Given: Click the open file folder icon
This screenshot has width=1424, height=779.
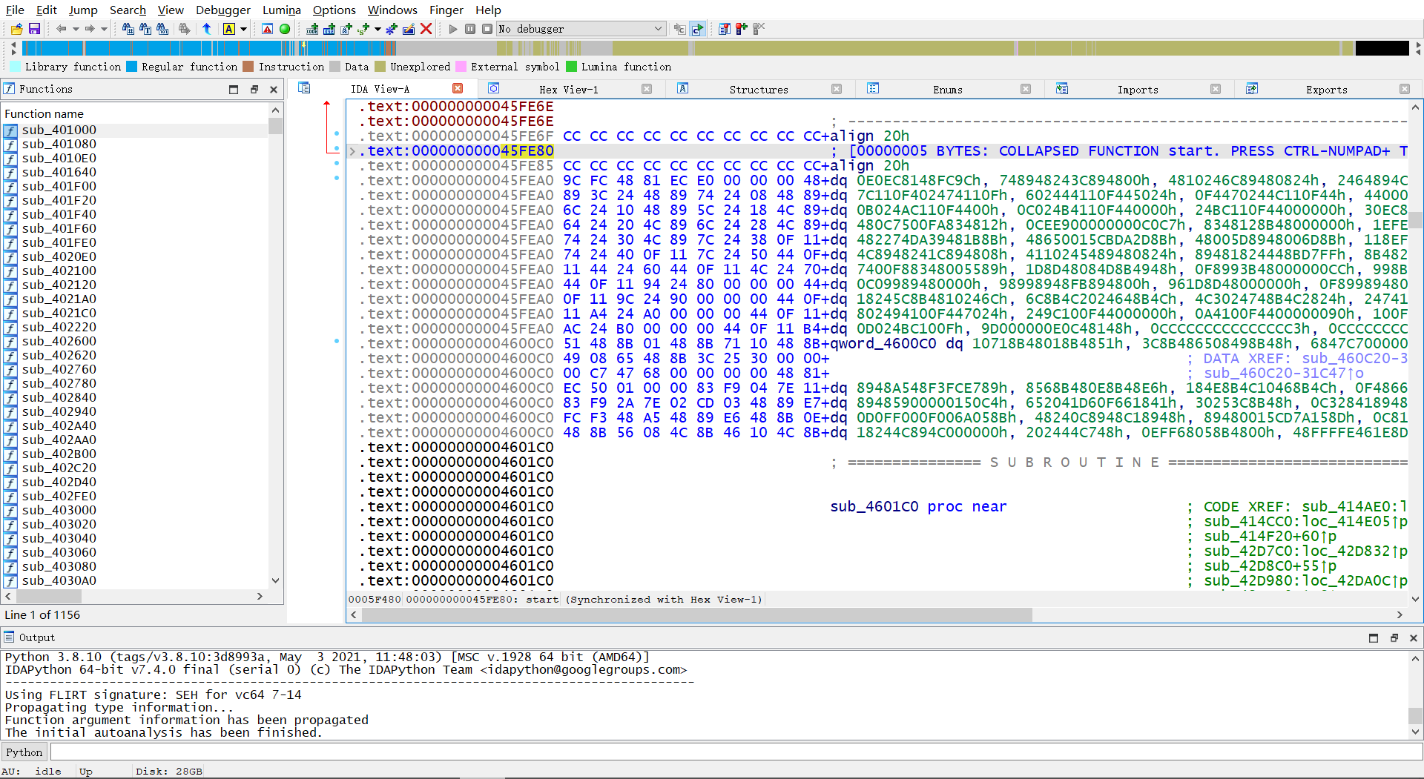Looking at the screenshot, I should click(x=16, y=29).
